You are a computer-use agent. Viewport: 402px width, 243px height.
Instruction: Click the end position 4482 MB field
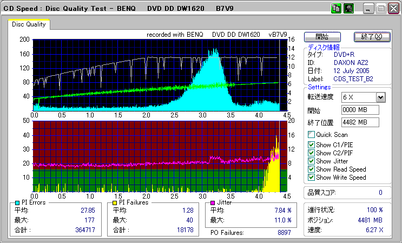coord(360,122)
